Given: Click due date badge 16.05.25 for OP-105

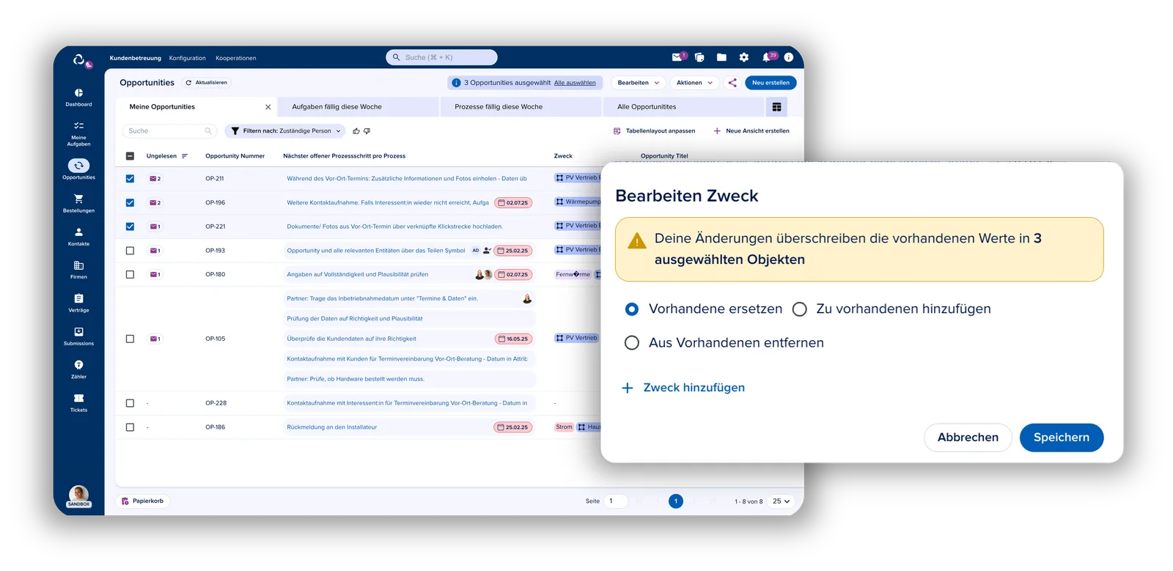Looking at the screenshot, I should point(513,339).
